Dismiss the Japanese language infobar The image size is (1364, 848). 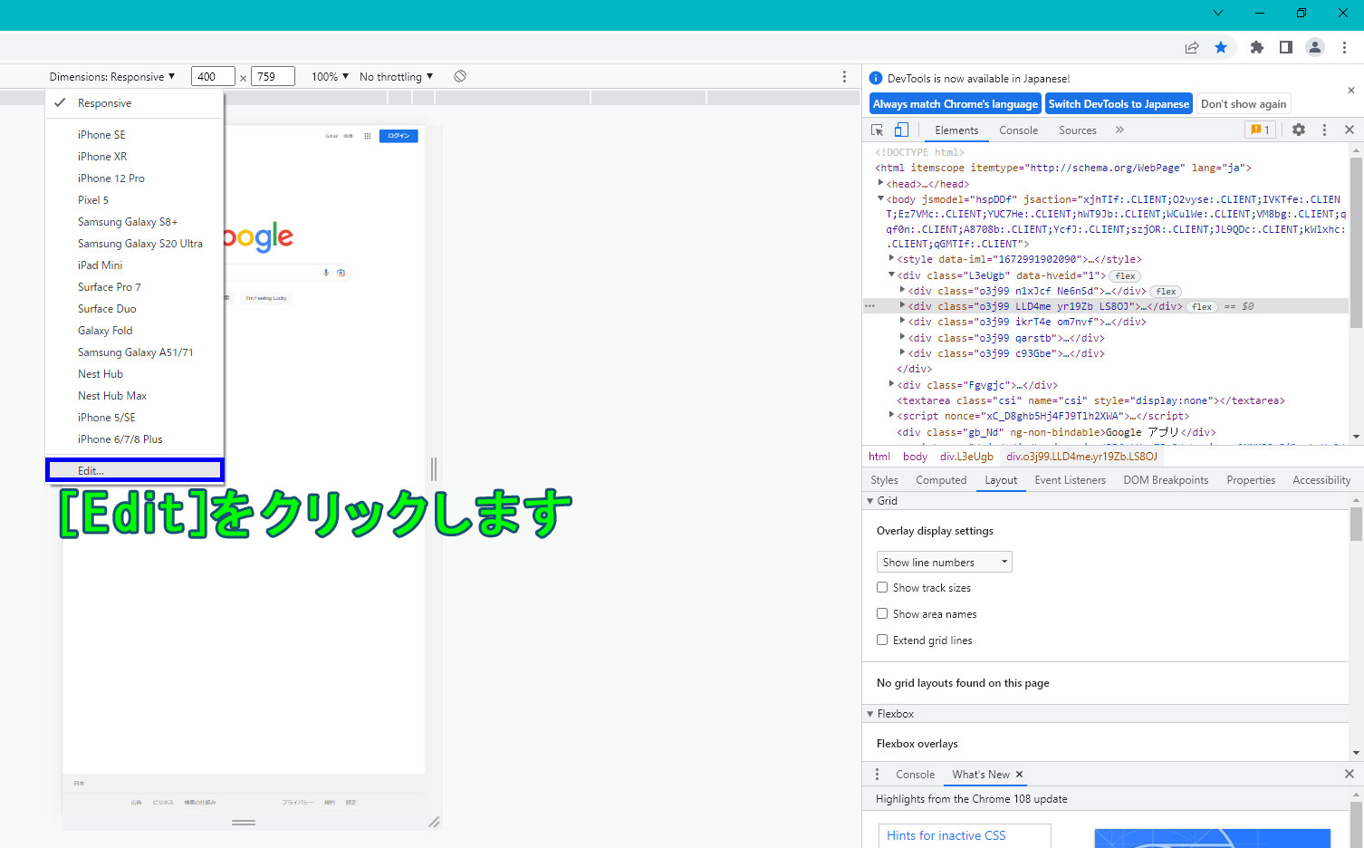(x=1351, y=91)
